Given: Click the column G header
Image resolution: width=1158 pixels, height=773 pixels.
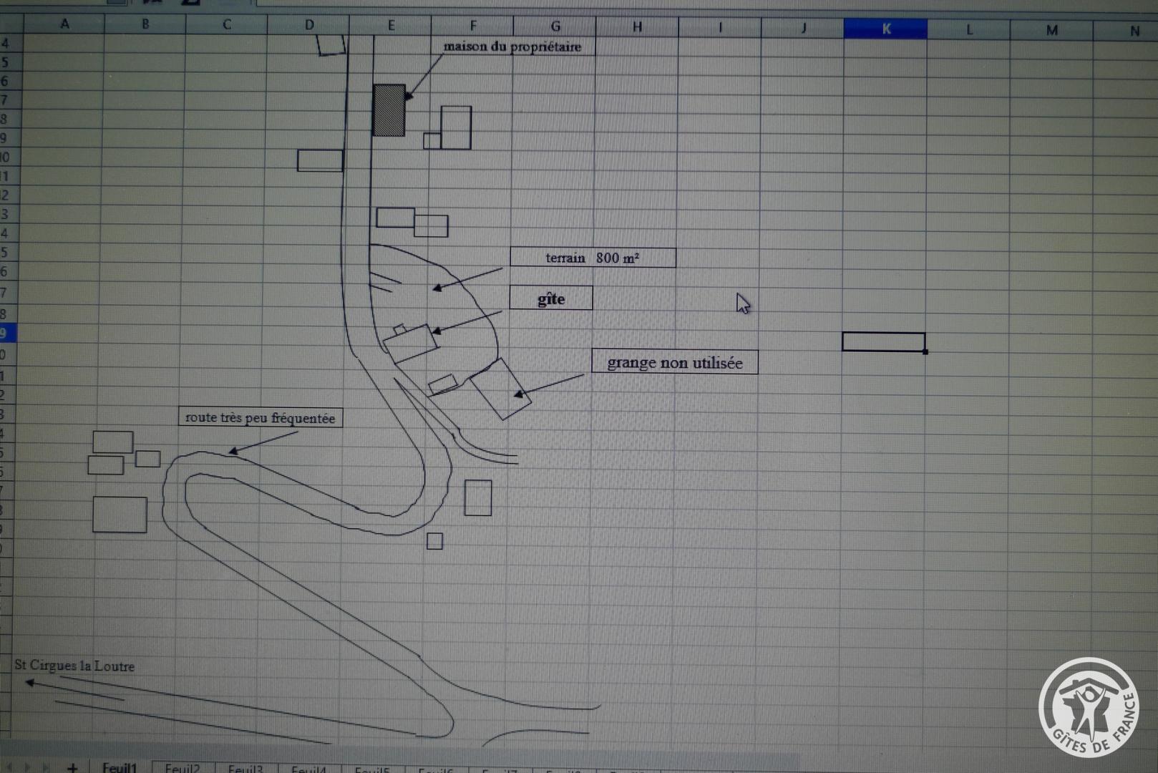Looking at the screenshot, I should coord(555,26).
